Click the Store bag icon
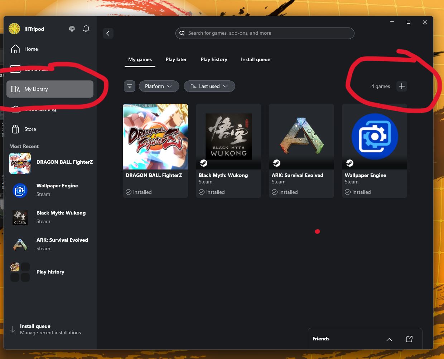This screenshot has width=444, height=359. click(15, 129)
